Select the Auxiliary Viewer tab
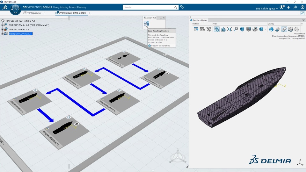This screenshot has width=306, height=172. 198,20
